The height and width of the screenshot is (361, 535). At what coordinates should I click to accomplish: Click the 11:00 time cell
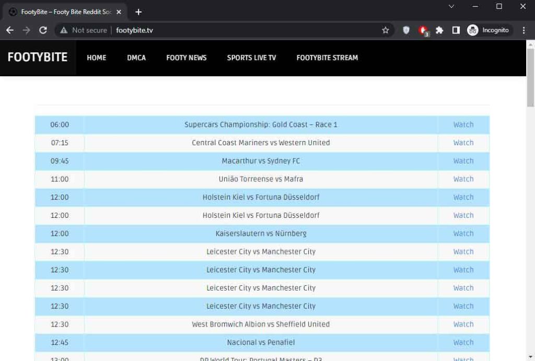click(x=60, y=179)
